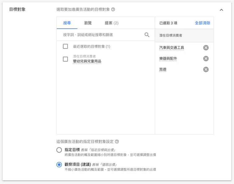Screen dimensions: 234x184
Task: Click the 汽車與交通工具 selected item text
Action: pyautogui.click(x=172, y=47)
